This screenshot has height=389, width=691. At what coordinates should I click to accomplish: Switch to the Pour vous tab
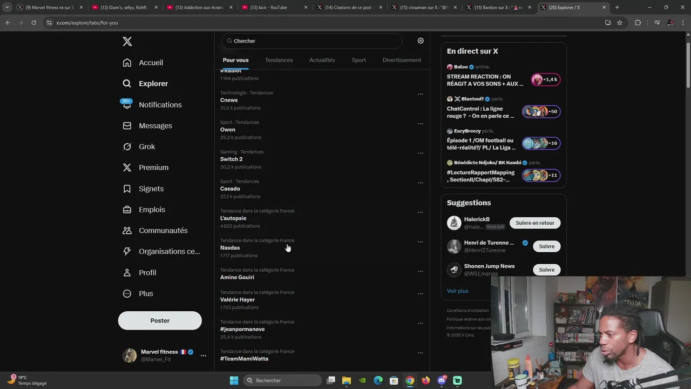click(235, 60)
